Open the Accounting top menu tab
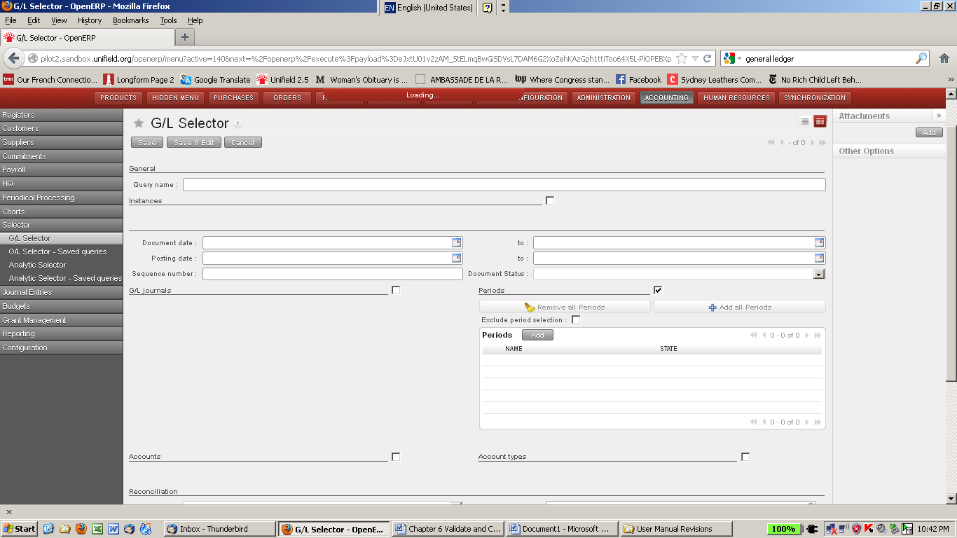Viewport: 957px width, 538px height. [666, 98]
